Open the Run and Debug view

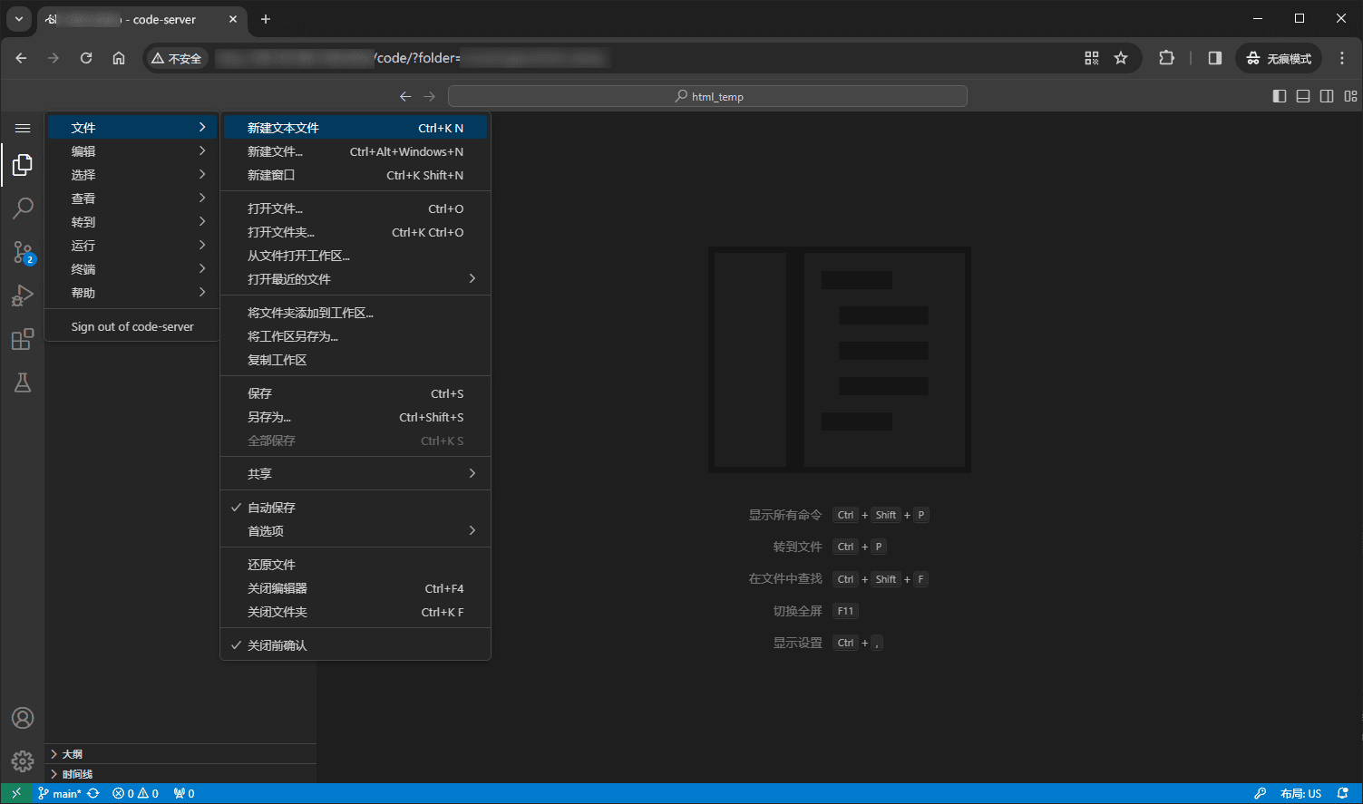tap(23, 295)
